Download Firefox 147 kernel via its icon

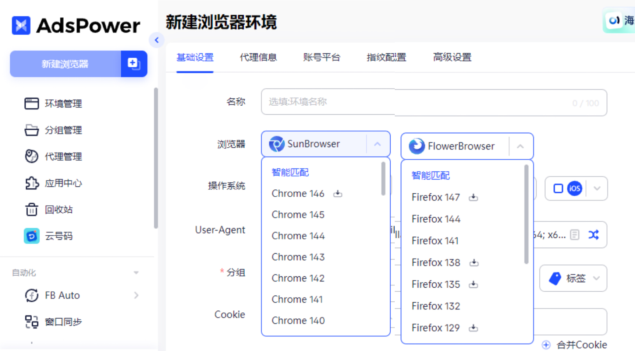click(x=473, y=197)
